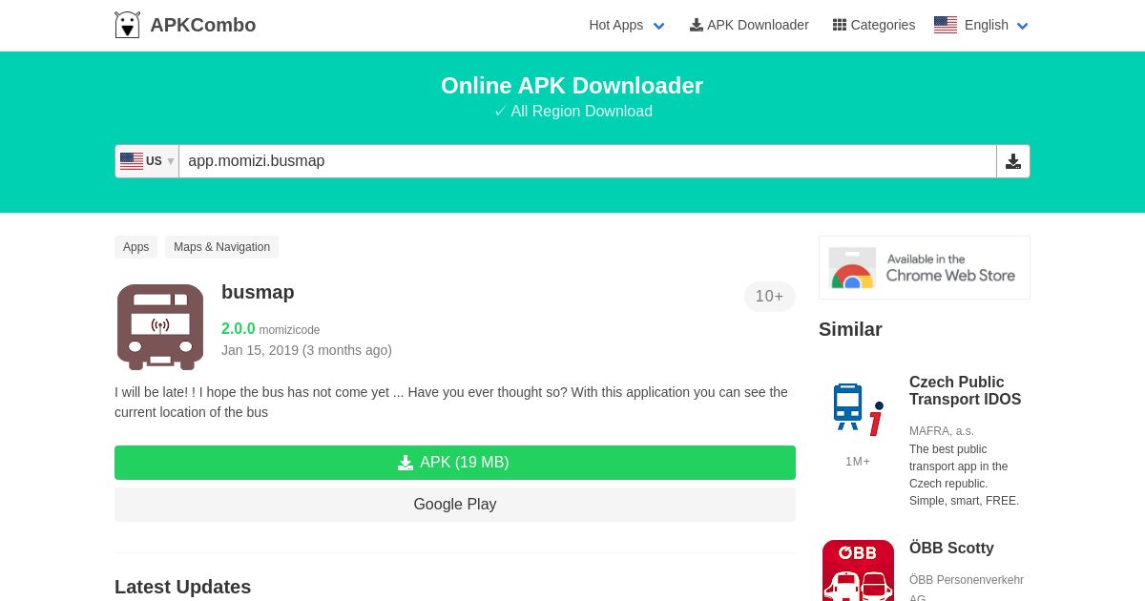This screenshot has height=601, width=1145.
Task: Click the ÖBB Scotty app icon
Action: coord(858,570)
